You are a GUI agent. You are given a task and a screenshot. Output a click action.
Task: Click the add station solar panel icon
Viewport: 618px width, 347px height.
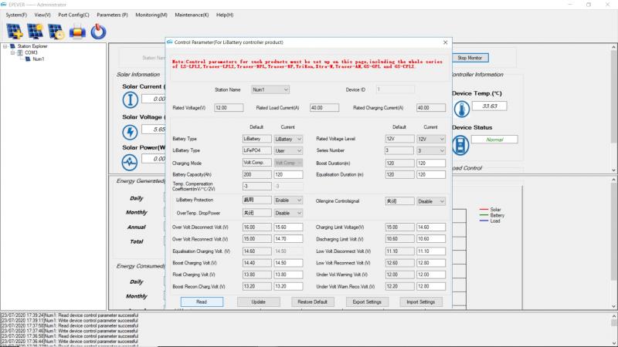tap(15, 31)
